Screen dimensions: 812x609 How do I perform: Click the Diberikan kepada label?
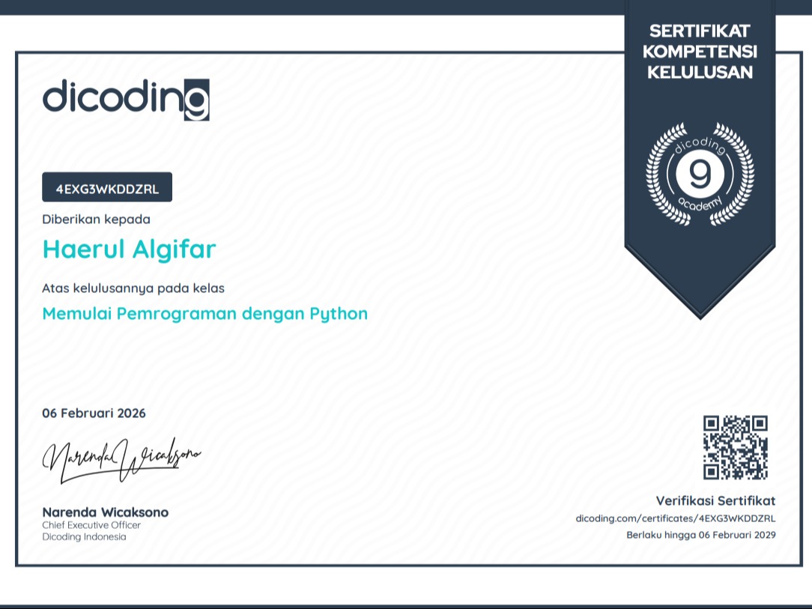[96, 219]
